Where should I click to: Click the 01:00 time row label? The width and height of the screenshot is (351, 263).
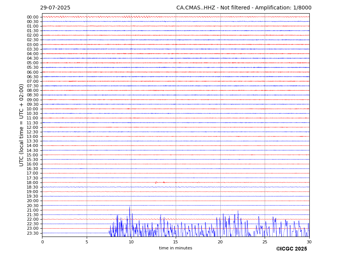(x=33, y=26)
